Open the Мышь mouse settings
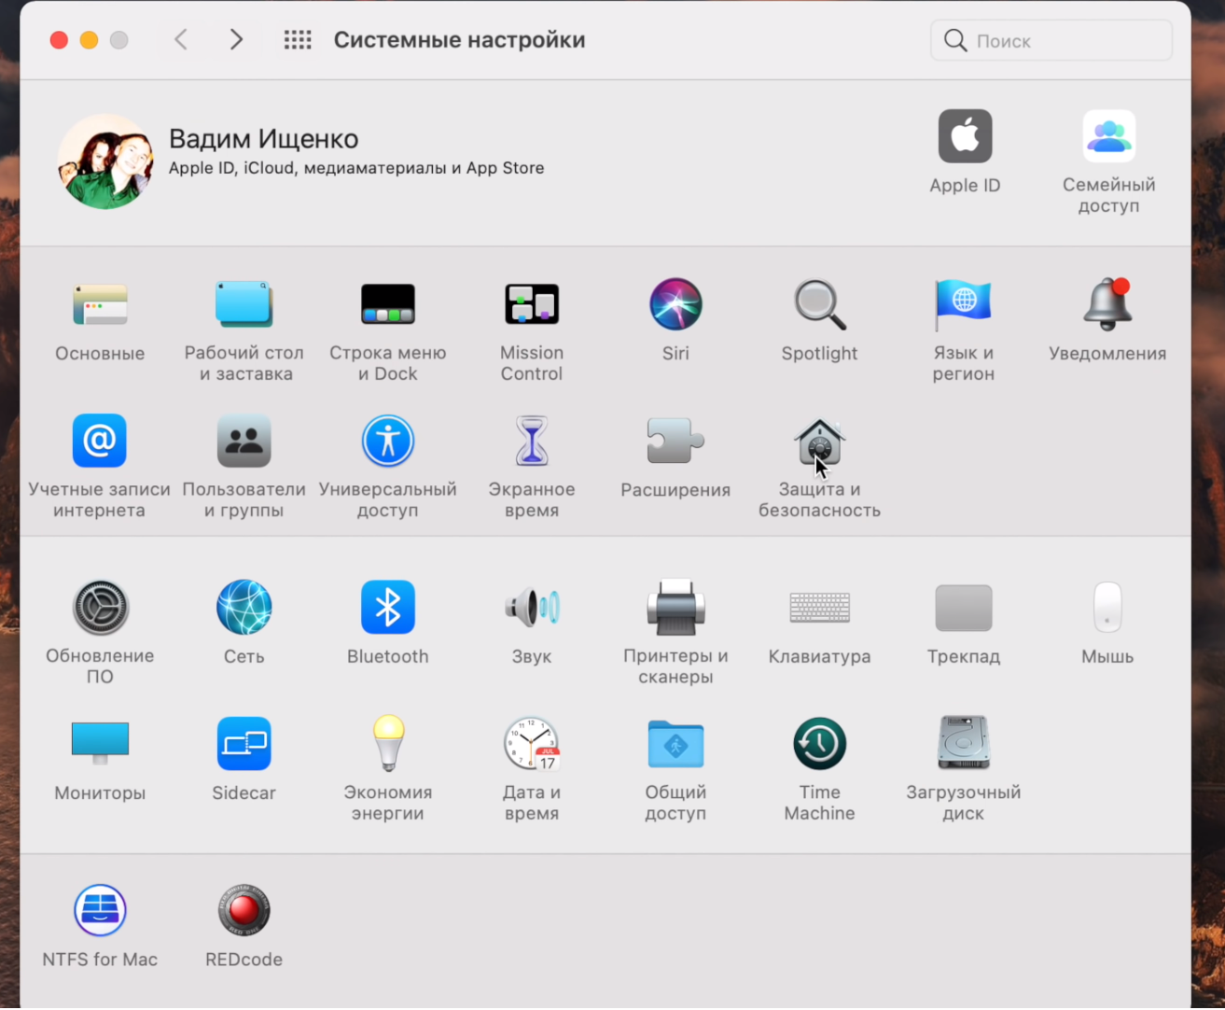 [x=1107, y=608]
